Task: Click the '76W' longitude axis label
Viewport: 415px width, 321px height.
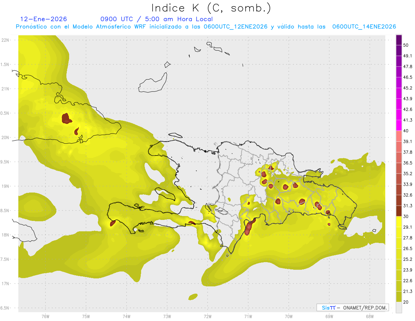Action: point(45,316)
